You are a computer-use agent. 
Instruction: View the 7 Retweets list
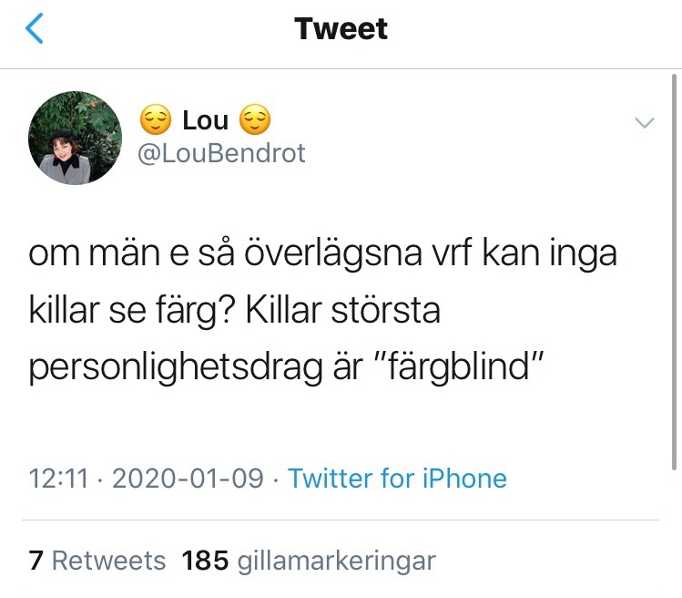coord(97,560)
